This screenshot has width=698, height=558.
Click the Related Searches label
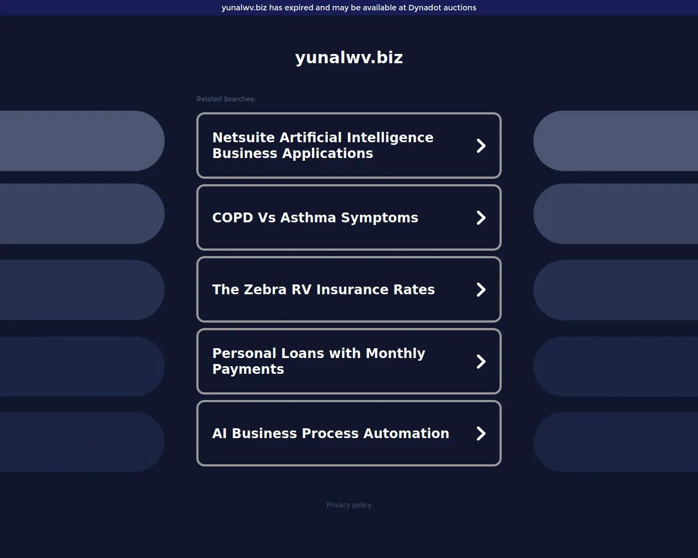tap(226, 99)
